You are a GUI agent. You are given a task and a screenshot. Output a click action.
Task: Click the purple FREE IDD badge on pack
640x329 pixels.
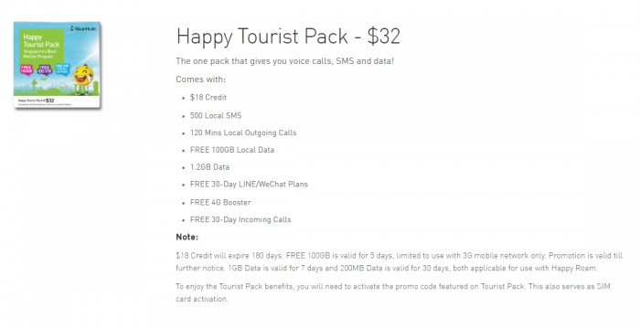point(45,69)
